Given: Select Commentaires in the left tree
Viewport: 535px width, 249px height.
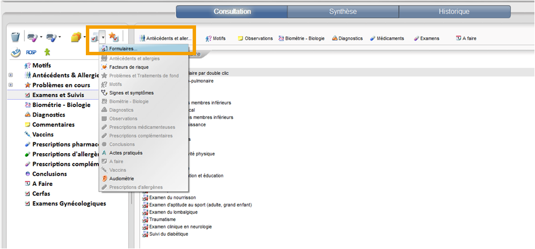Looking at the screenshot, I should 50,124.
